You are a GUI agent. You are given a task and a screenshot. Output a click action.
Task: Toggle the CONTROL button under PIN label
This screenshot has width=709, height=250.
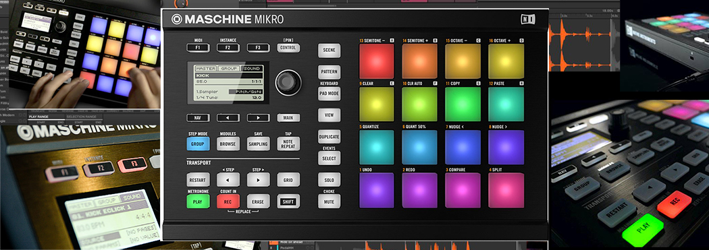pos(288,47)
